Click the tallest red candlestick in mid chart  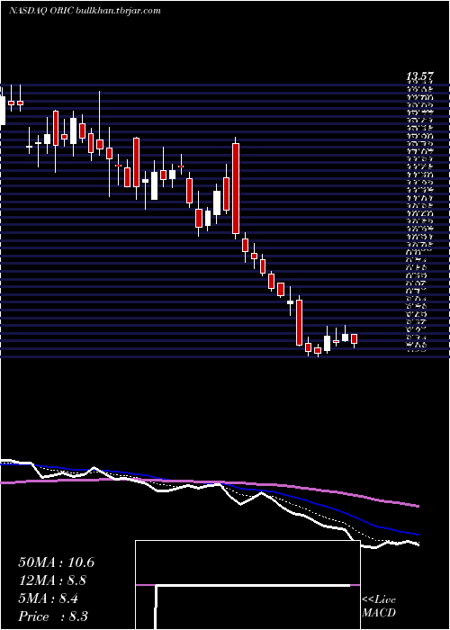(x=236, y=188)
